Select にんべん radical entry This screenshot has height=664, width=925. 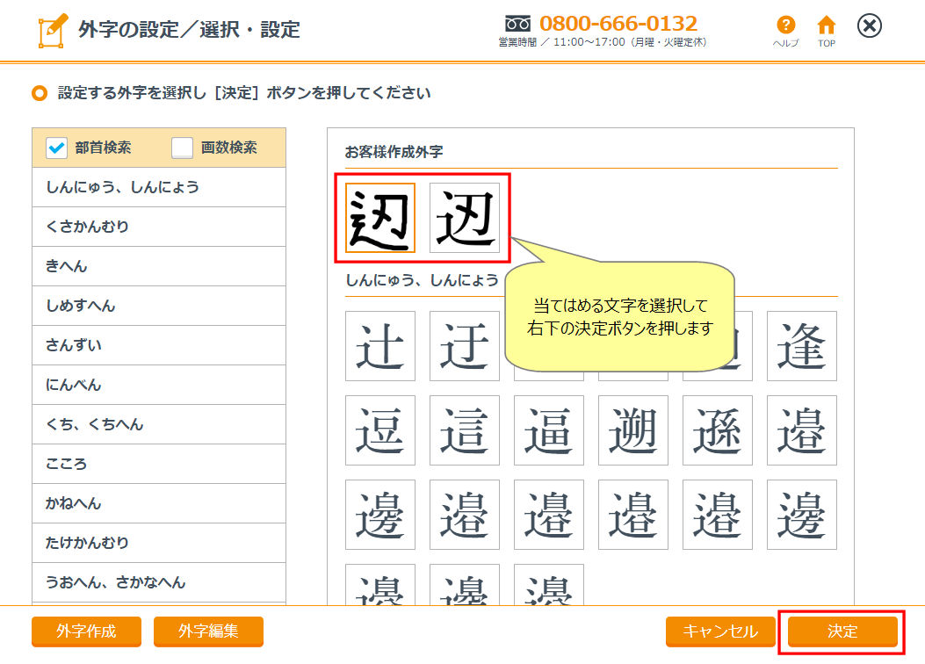159,385
